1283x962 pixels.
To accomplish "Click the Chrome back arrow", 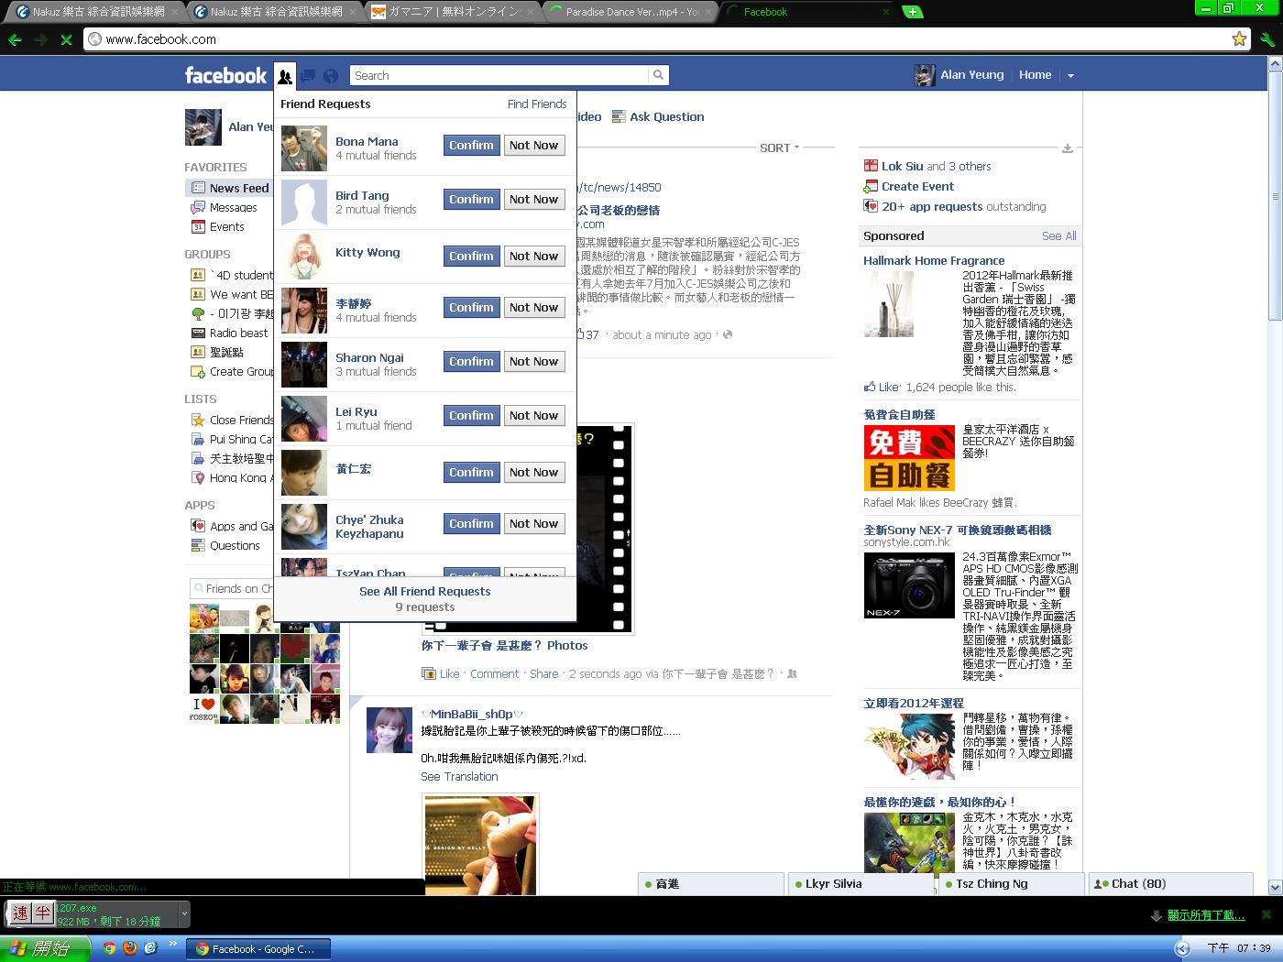I will (15, 39).
